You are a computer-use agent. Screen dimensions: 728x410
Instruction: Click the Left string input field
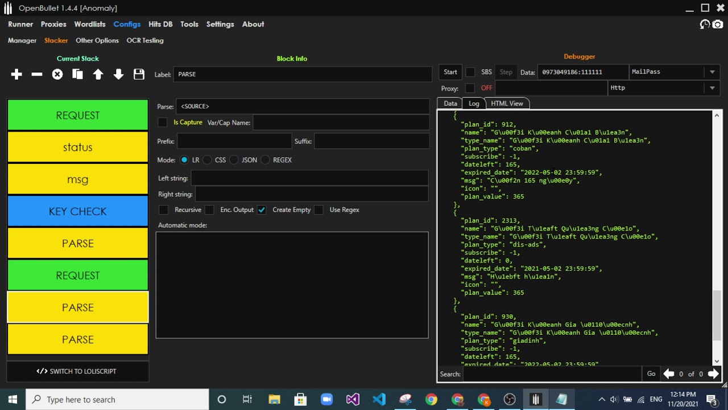tap(309, 178)
